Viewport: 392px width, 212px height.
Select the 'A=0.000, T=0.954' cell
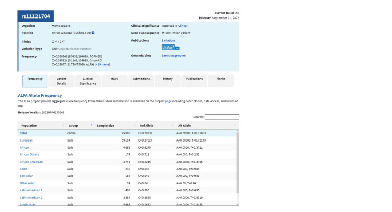pyautogui.click(x=188, y=169)
